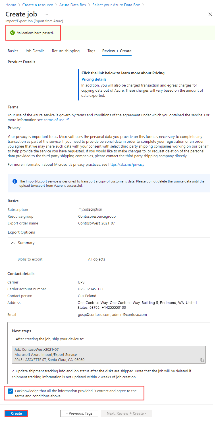216x422 pixels.
Task: Click Create a resource in breadcrumb
Action: pos(38,5)
